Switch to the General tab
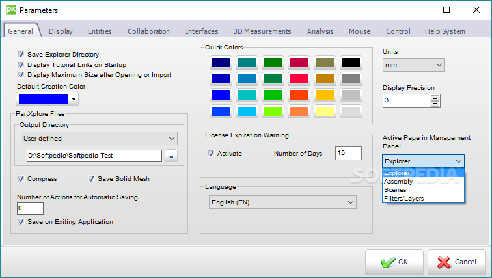Screen dimensions: 492x278 click(21, 31)
